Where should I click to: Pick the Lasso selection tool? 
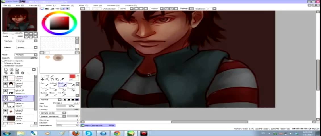point(47,76)
